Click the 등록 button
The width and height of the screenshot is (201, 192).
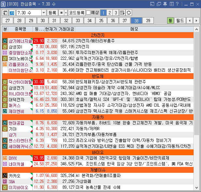coord(52,13)
